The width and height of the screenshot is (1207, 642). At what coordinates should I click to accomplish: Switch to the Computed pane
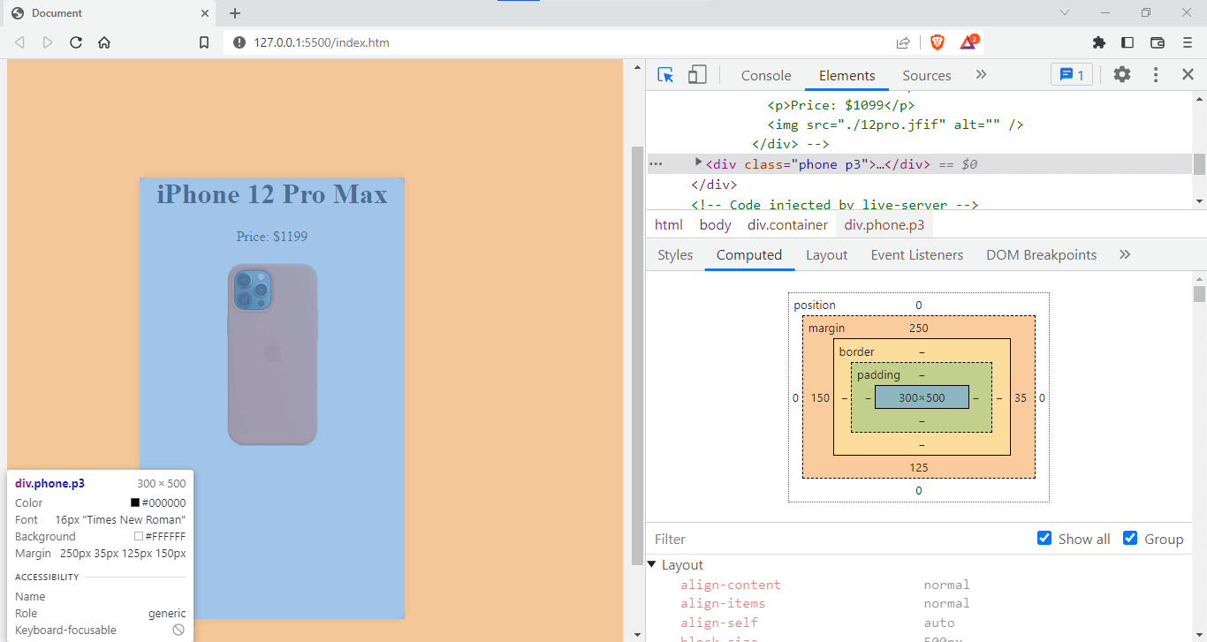pos(749,254)
